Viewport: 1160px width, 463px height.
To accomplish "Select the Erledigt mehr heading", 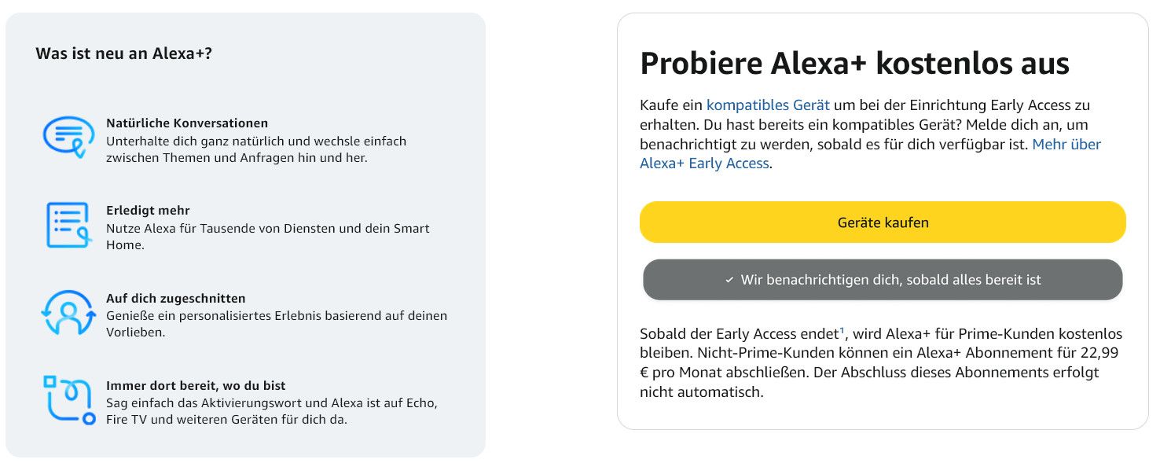I will [148, 211].
